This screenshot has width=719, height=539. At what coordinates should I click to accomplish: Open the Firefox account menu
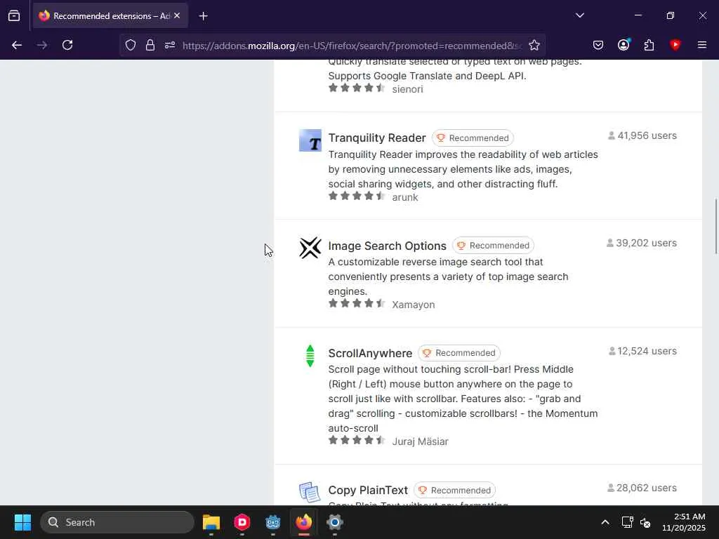coord(624,45)
